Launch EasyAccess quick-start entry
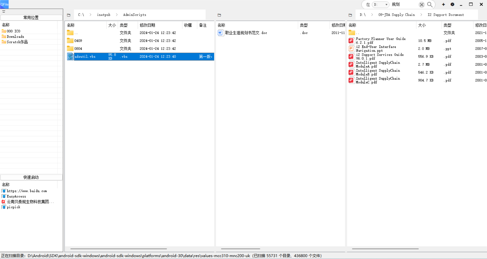487x259 pixels. click(16, 196)
